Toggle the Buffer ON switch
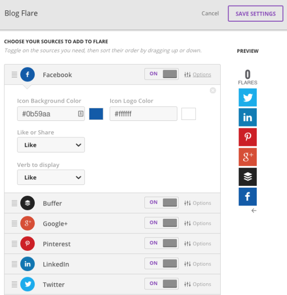This screenshot has height=295, width=287. coord(161,202)
